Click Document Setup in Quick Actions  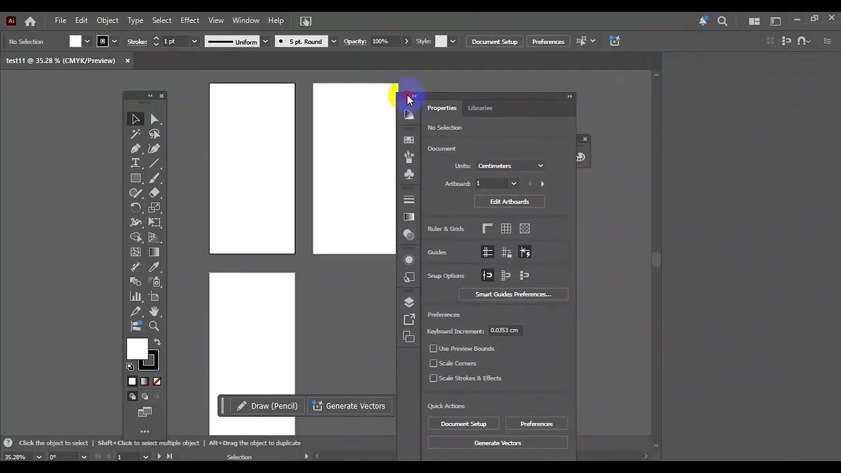pyautogui.click(x=463, y=424)
